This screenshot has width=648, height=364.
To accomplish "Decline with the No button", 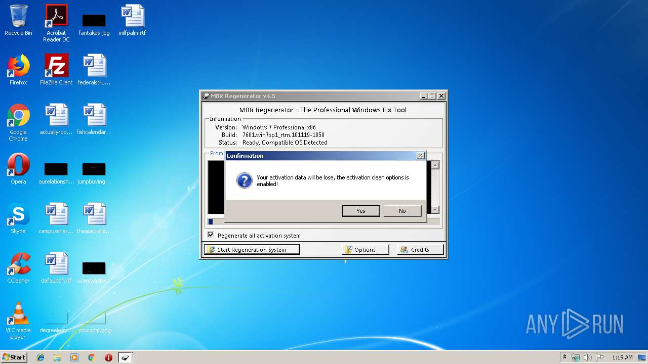I will [402, 211].
